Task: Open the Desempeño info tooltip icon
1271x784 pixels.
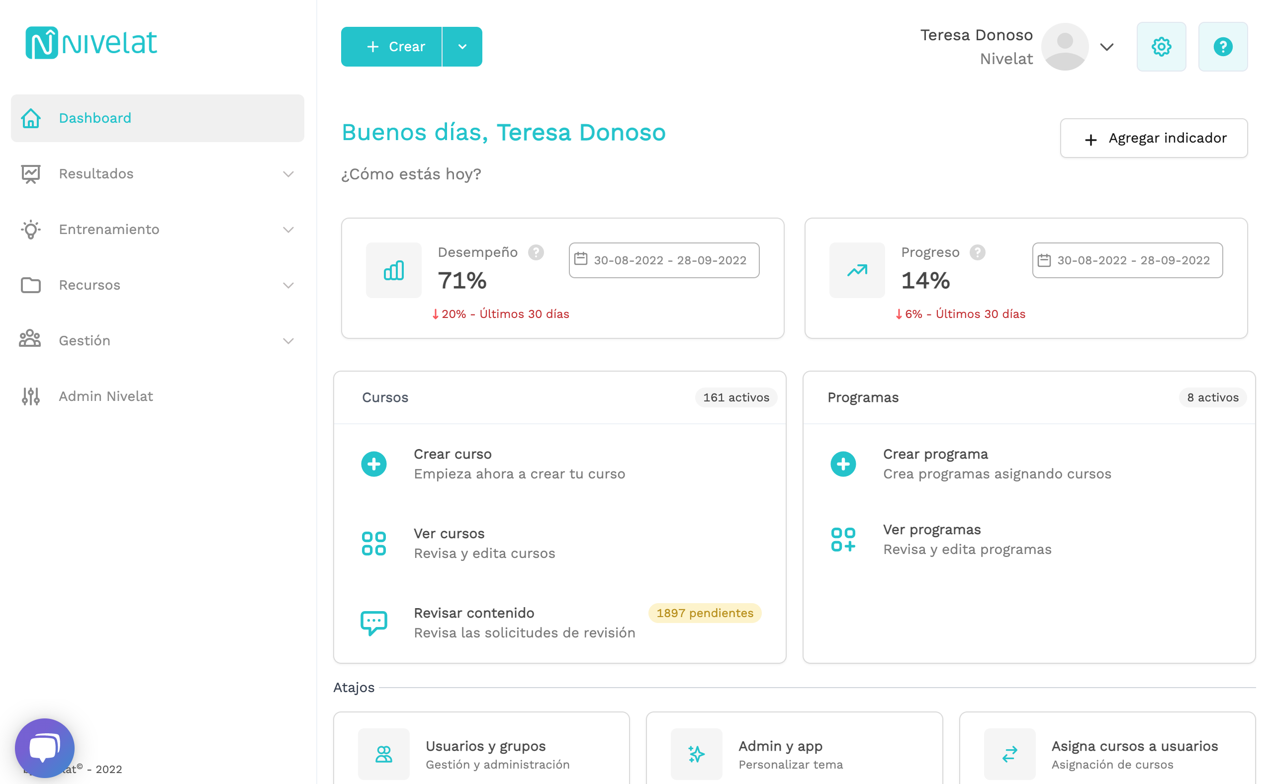Action: (x=536, y=252)
